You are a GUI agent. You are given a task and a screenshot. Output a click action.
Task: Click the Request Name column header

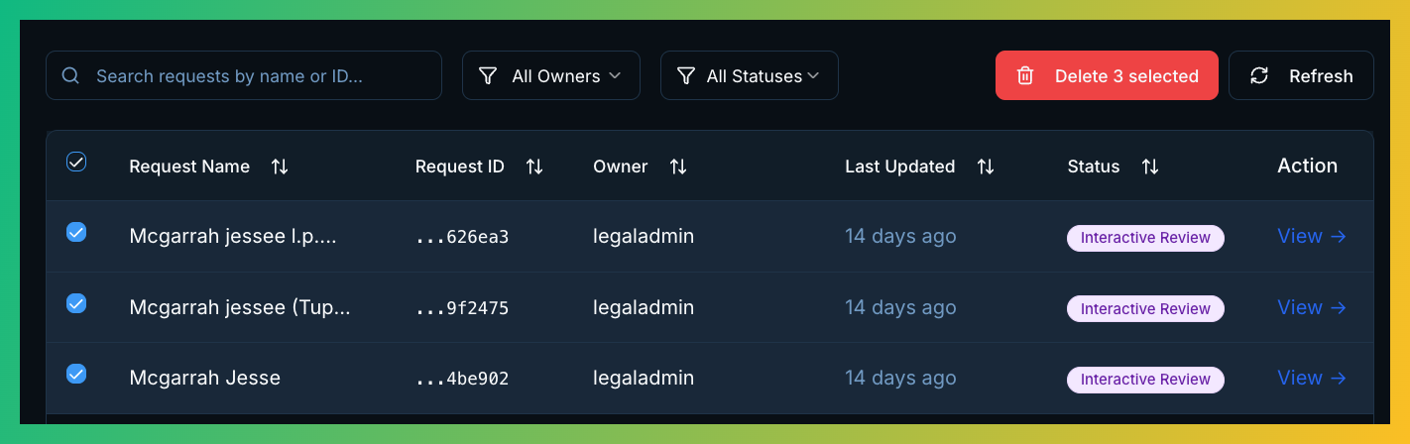189,166
